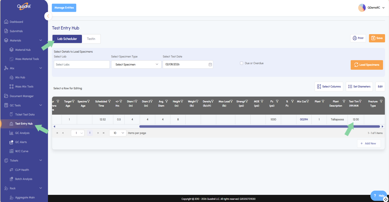Open QC Analysis
389x202 pixels.
point(22,133)
